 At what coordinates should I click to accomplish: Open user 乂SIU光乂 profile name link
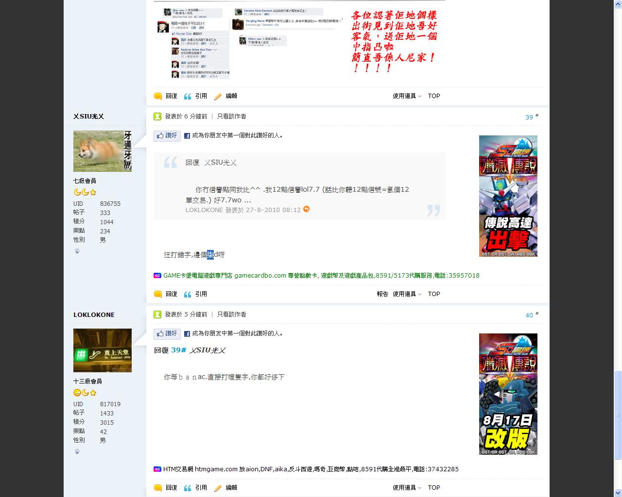coord(89,116)
